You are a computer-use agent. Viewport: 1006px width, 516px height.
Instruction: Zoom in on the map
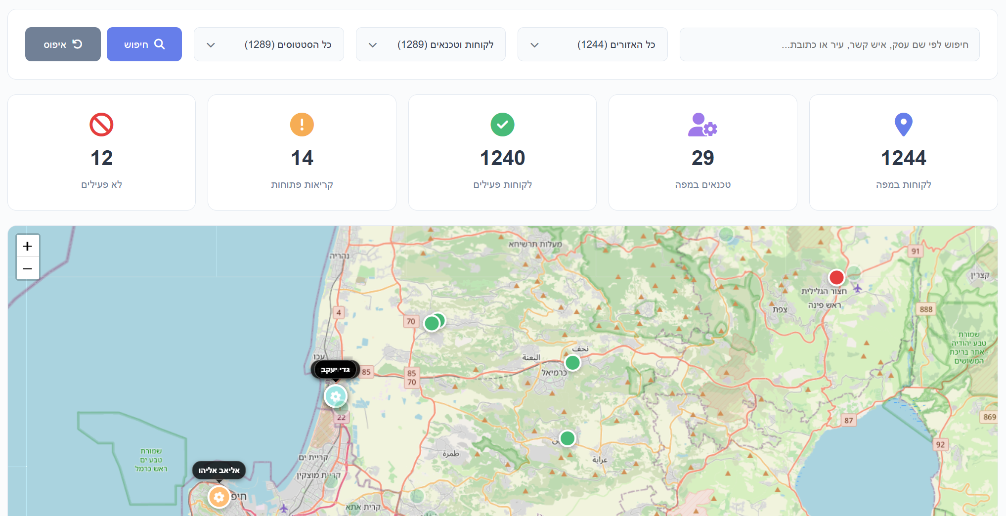pyautogui.click(x=28, y=246)
